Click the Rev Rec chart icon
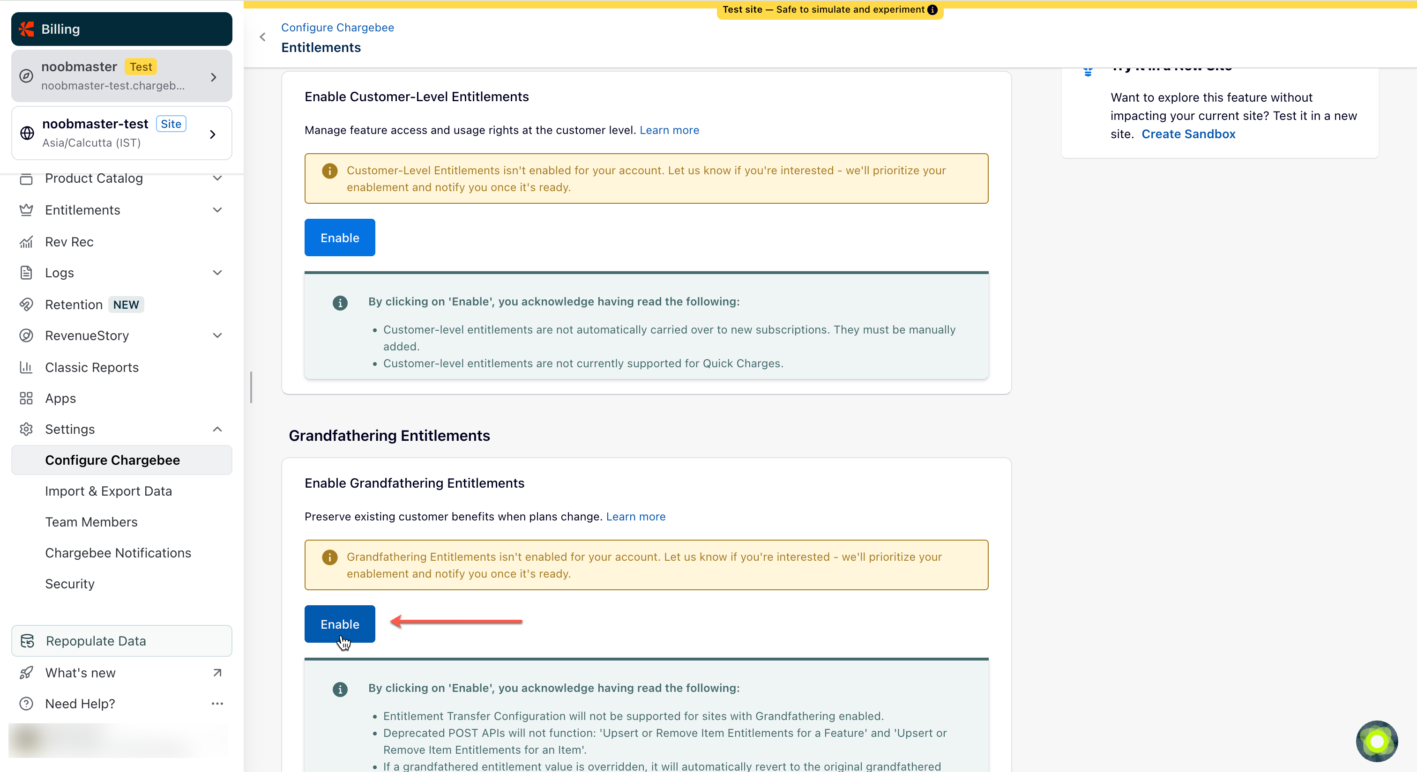The height and width of the screenshot is (772, 1417). tap(26, 242)
